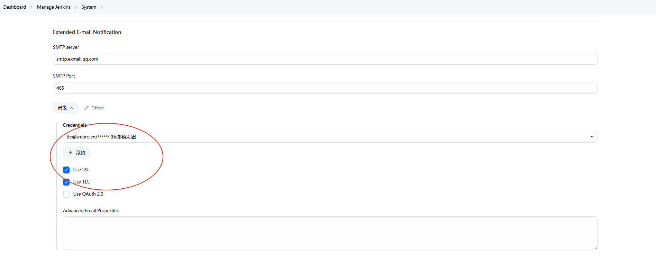Click the pencil icon beside Edited
656x261 pixels.
point(86,108)
